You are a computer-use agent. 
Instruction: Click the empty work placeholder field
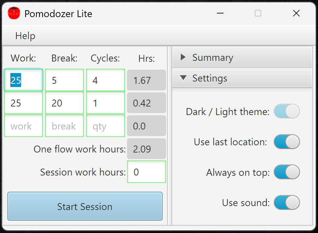pos(23,126)
